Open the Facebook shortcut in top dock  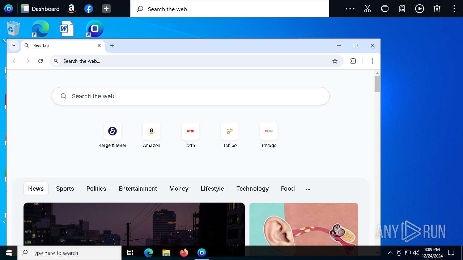pos(89,9)
